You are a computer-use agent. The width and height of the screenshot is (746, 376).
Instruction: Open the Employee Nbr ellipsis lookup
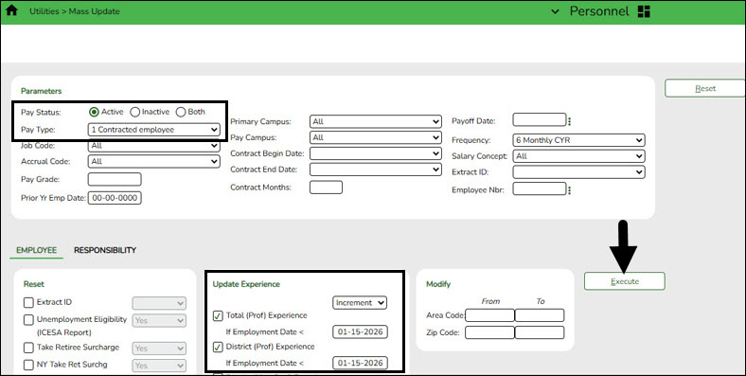(x=570, y=190)
